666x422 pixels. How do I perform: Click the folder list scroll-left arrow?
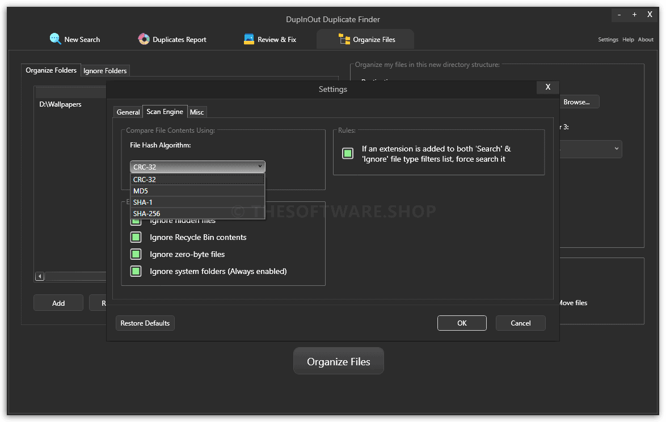point(40,276)
